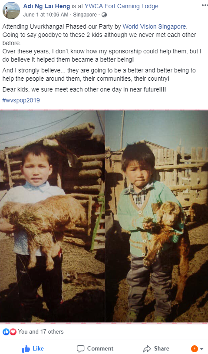This screenshot has height=354, width=208.
Task: Open World Vision Singapore page link
Action: [x=155, y=26]
